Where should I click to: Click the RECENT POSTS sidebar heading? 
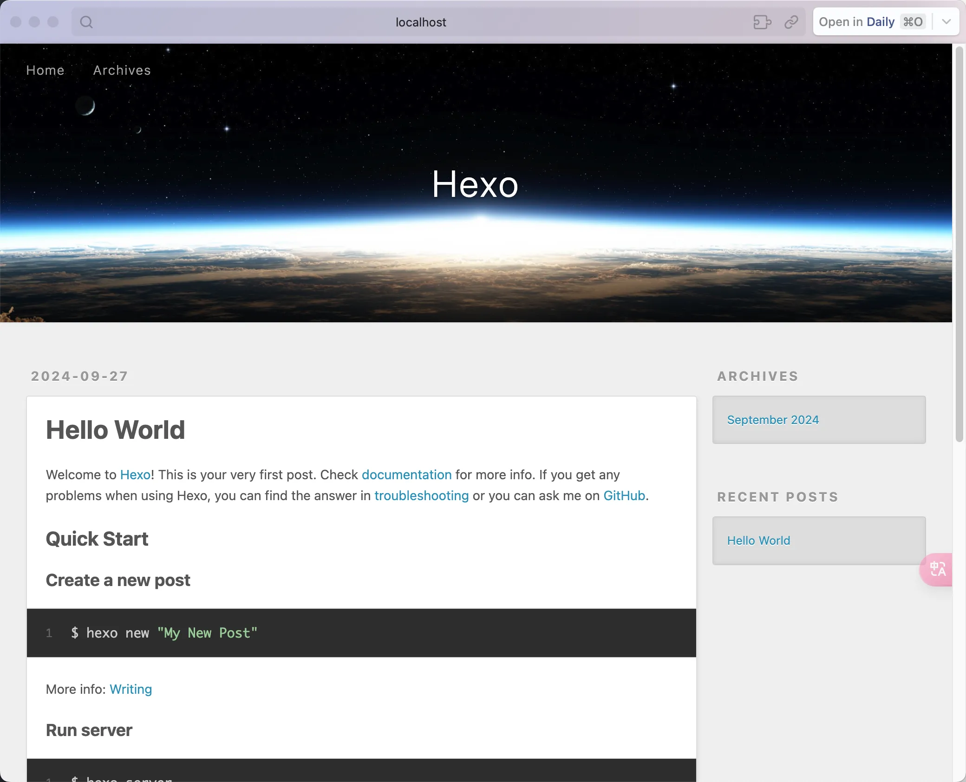[778, 497]
